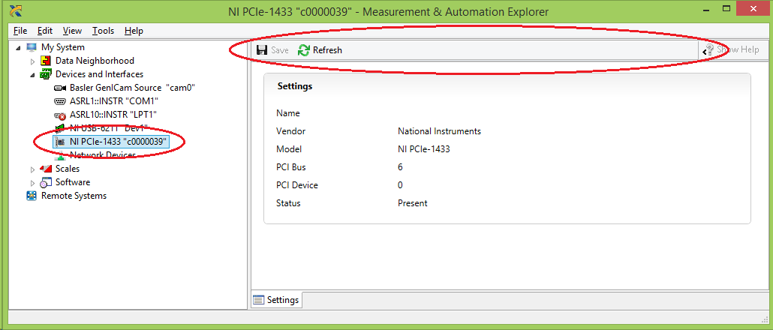Click the Refresh toolbar button
Screen dimensions: 773x330
point(320,50)
